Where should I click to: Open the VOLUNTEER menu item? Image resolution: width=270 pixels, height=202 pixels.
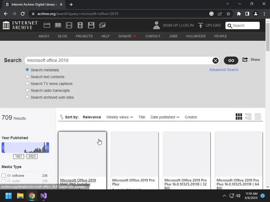(196, 36)
